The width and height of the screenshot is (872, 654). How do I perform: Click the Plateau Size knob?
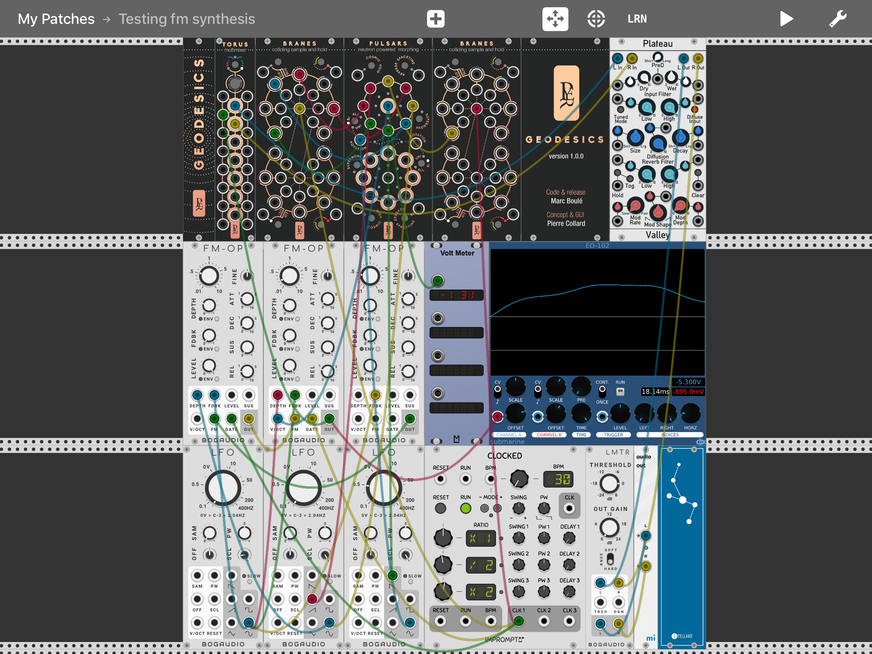[x=635, y=137]
